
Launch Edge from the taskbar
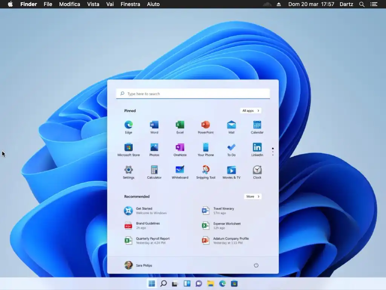(222, 284)
